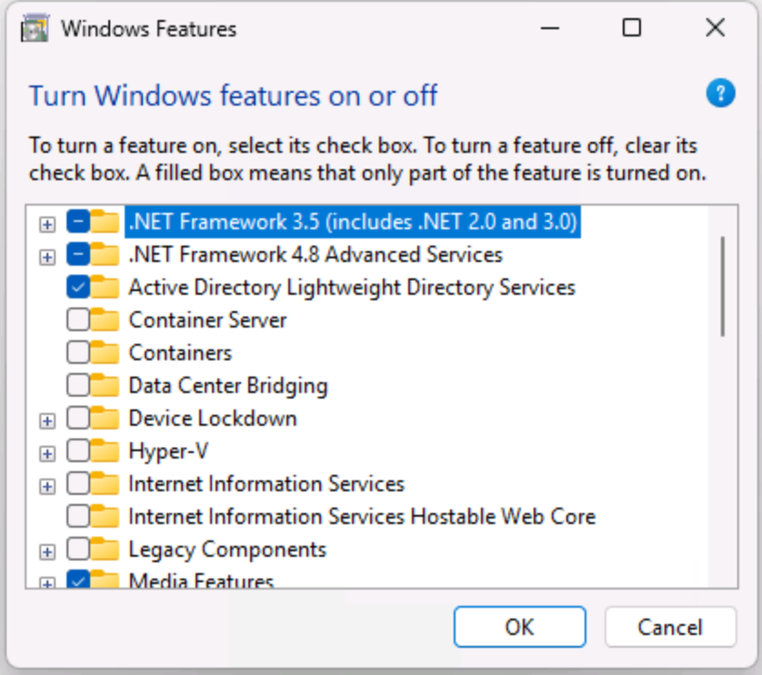Click the Data Center Bridging folder icon

point(106,386)
